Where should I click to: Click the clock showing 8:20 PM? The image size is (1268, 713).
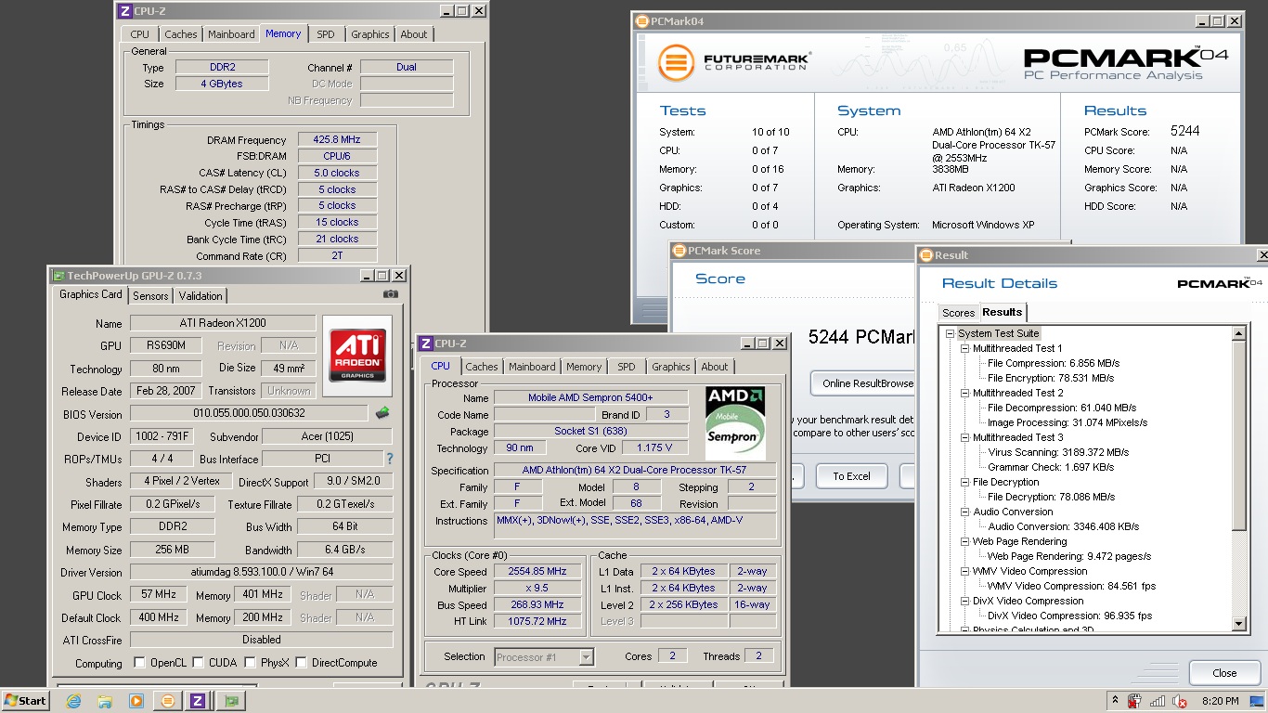click(1220, 701)
